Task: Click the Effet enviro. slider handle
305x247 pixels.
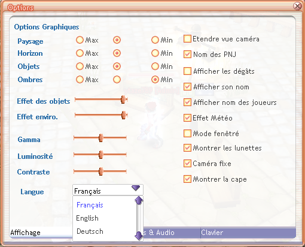Action: point(124,115)
